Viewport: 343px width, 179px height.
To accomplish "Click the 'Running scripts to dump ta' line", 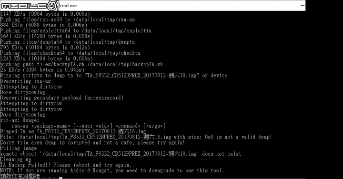I will click(114, 75).
